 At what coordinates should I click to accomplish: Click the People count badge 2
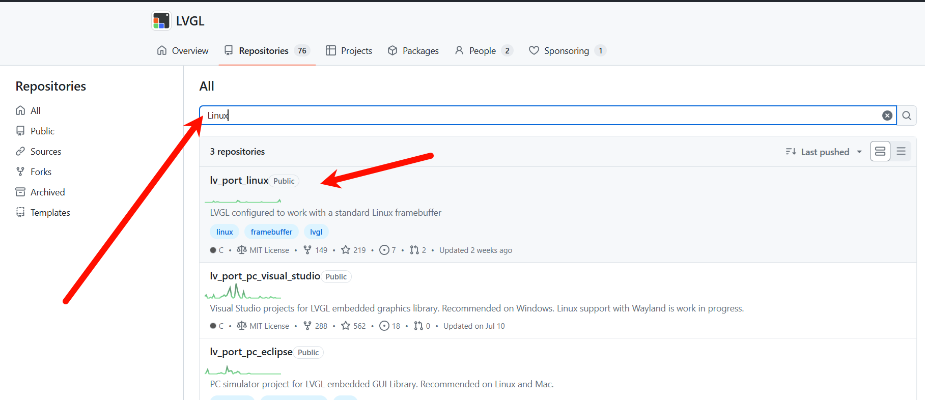507,50
